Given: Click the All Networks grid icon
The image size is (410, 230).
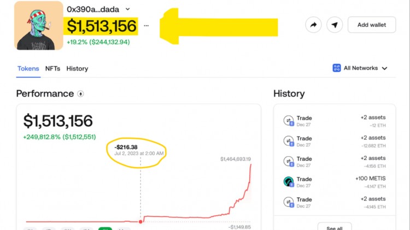Looking at the screenshot, I should 337,68.
